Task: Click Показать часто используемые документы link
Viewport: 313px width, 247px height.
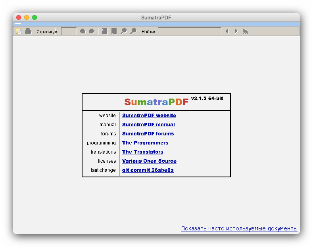Action: [x=239, y=229]
